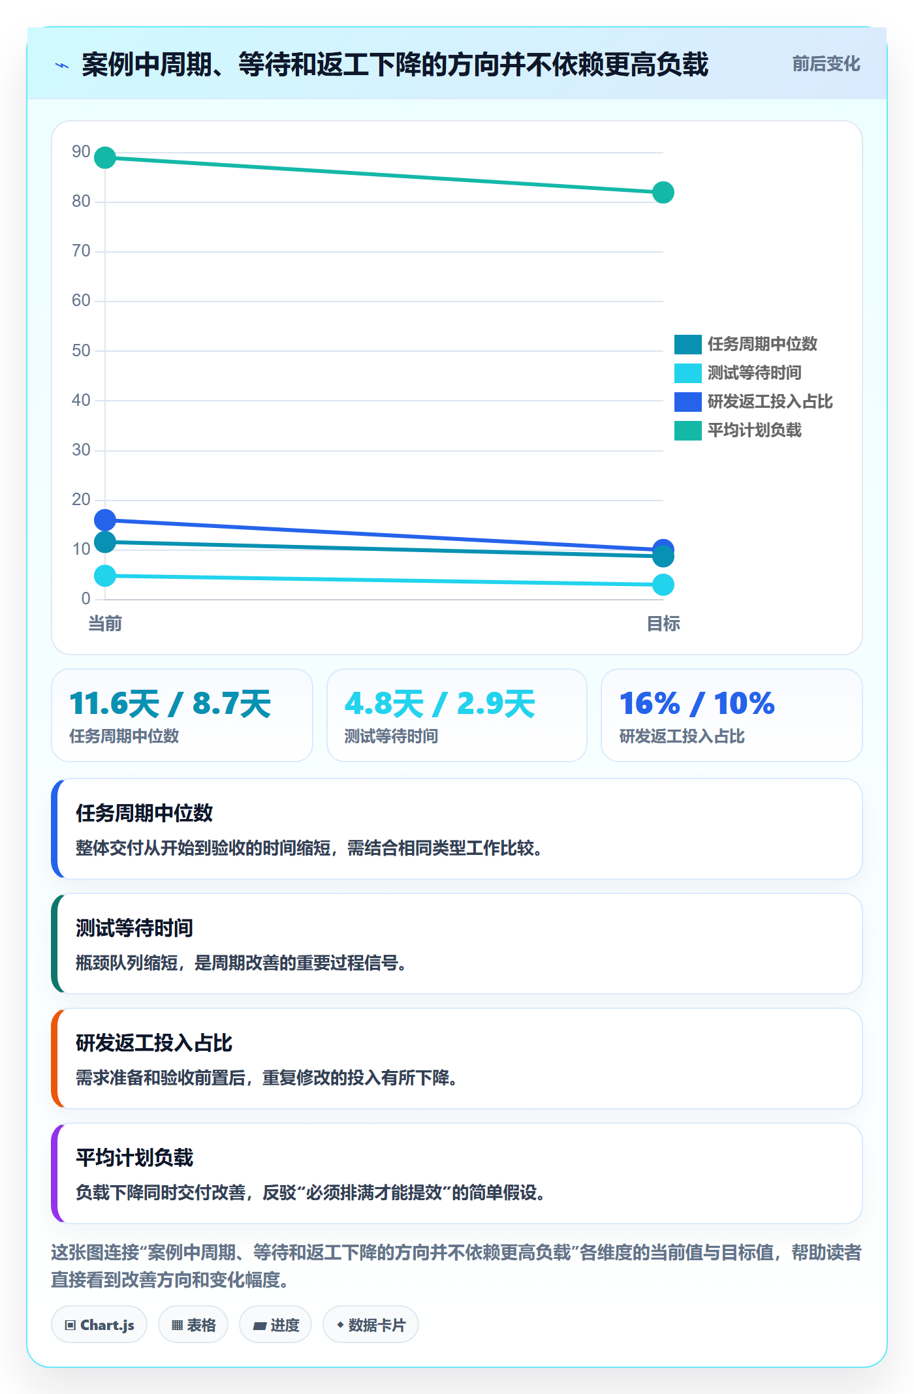Toggle the 任务周期中位数 legend color box
Screen dimensions: 914x1394
687,344
